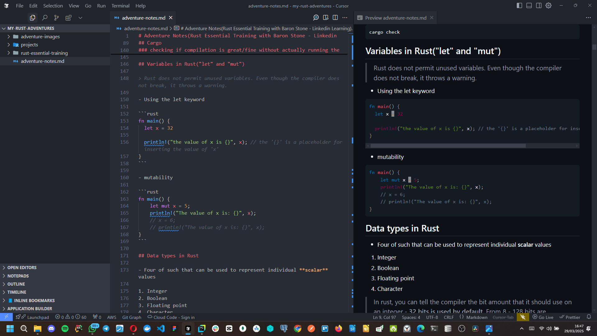Viewport: 597px width, 336px height.
Task: Expand the OUTLINE section
Action: click(x=16, y=284)
